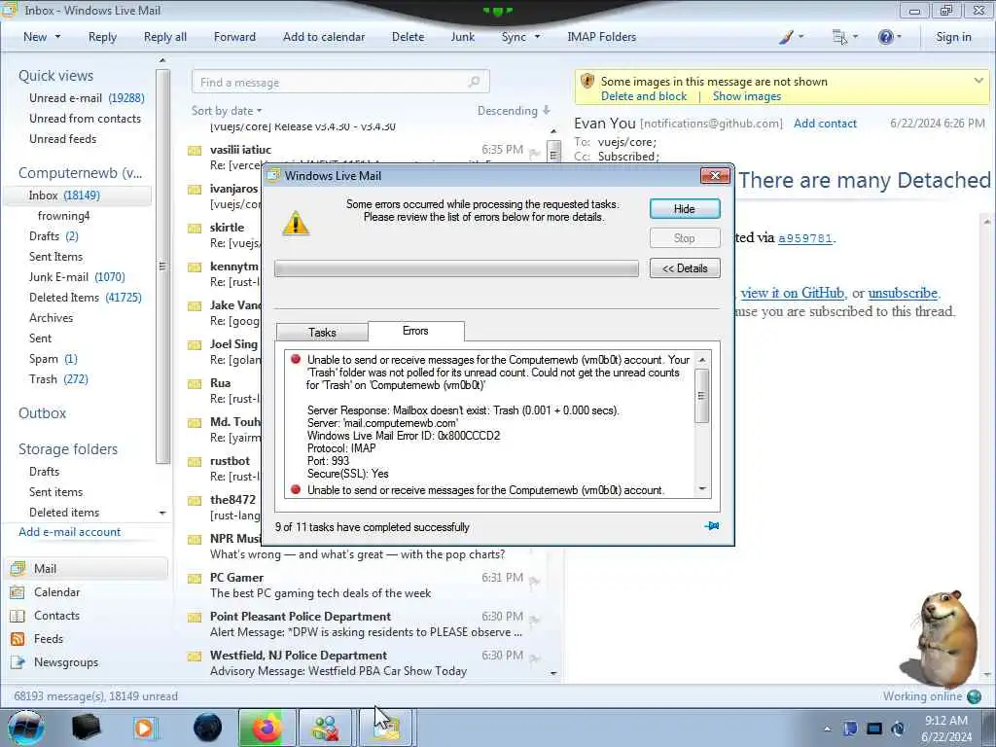Click the blue globe taskbar icon

pos(207,728)
